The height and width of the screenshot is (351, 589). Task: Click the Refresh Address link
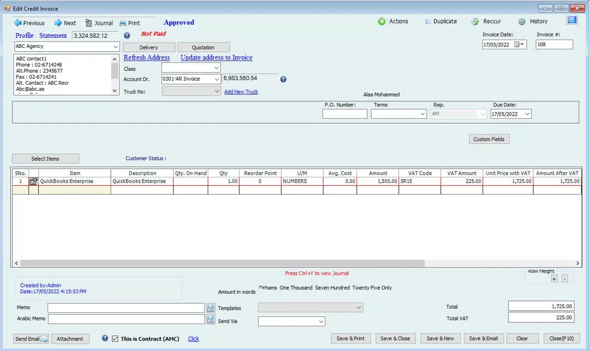click(147, 58)
